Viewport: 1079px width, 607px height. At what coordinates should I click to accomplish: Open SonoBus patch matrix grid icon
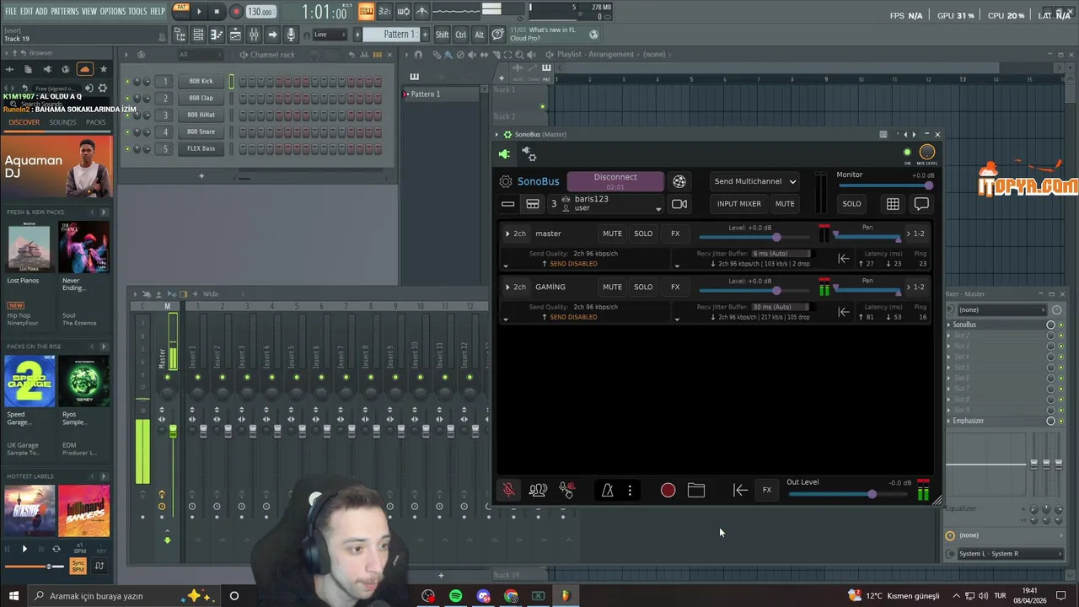tap(893, 204)
